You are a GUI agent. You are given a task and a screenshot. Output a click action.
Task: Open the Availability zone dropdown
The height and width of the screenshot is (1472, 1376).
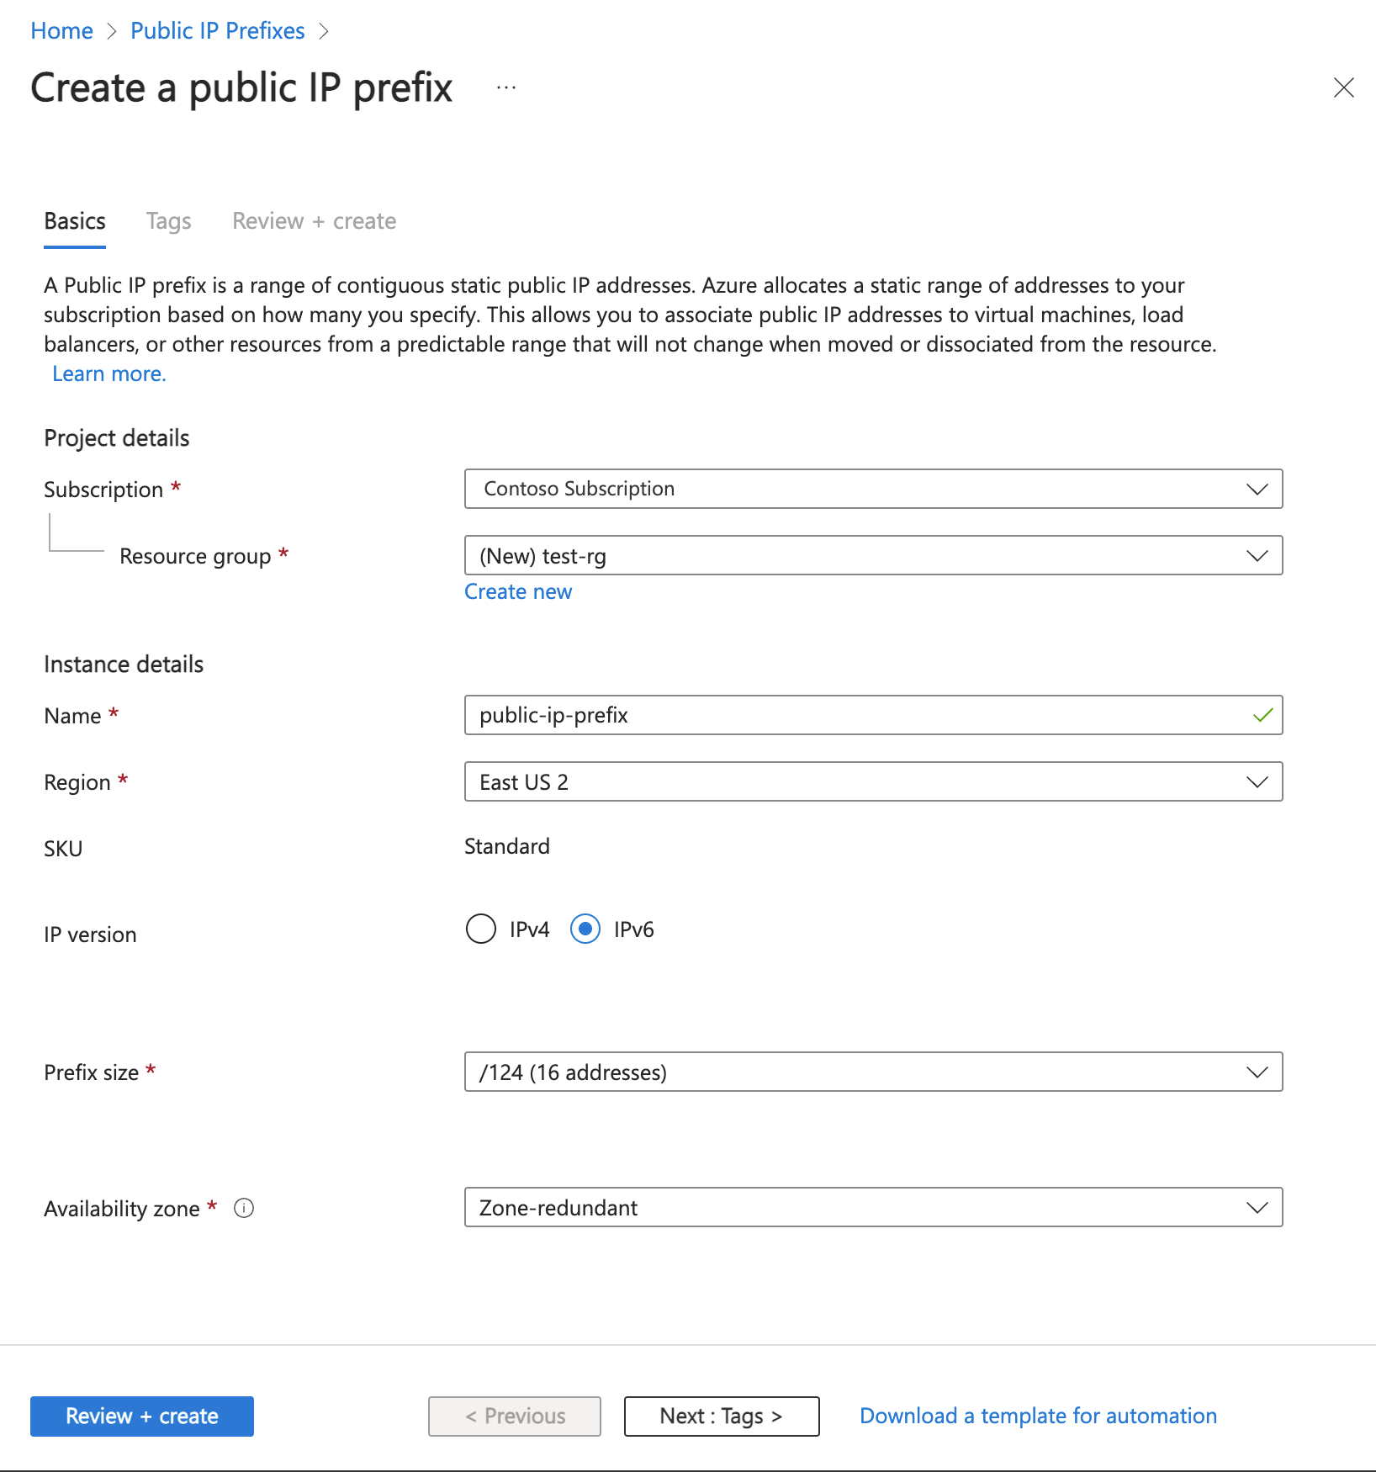click(x=1257, y=1208)
